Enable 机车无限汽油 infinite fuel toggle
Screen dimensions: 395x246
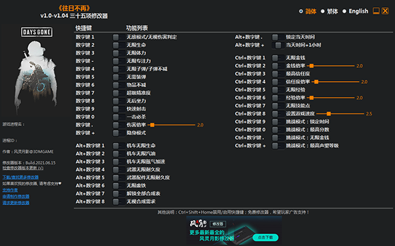coord(118,154)
